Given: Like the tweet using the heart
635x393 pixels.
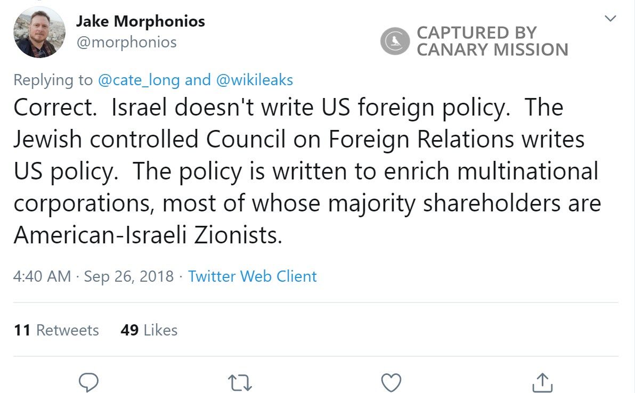Looking at the screenshot, I should [x=392, y=381].
